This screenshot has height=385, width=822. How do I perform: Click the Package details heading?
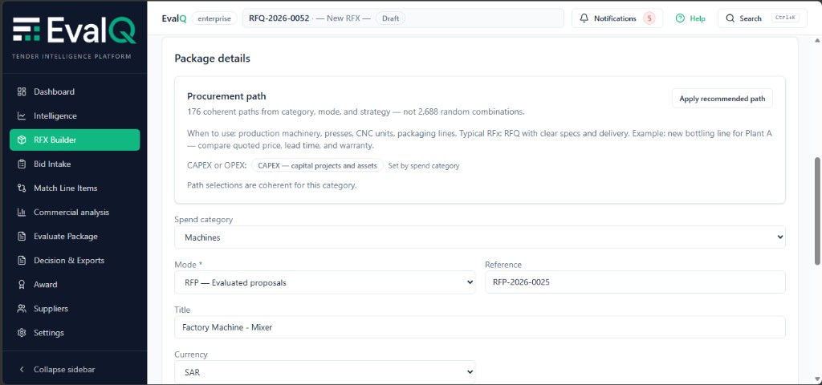pyautogui.click(x=212, y=58)
